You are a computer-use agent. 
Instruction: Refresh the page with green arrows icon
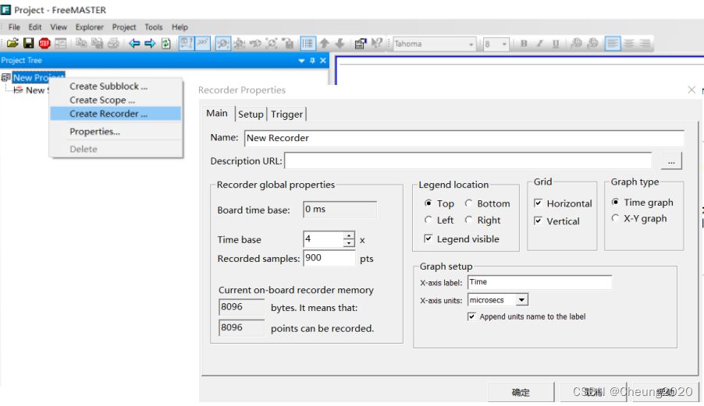166,44
